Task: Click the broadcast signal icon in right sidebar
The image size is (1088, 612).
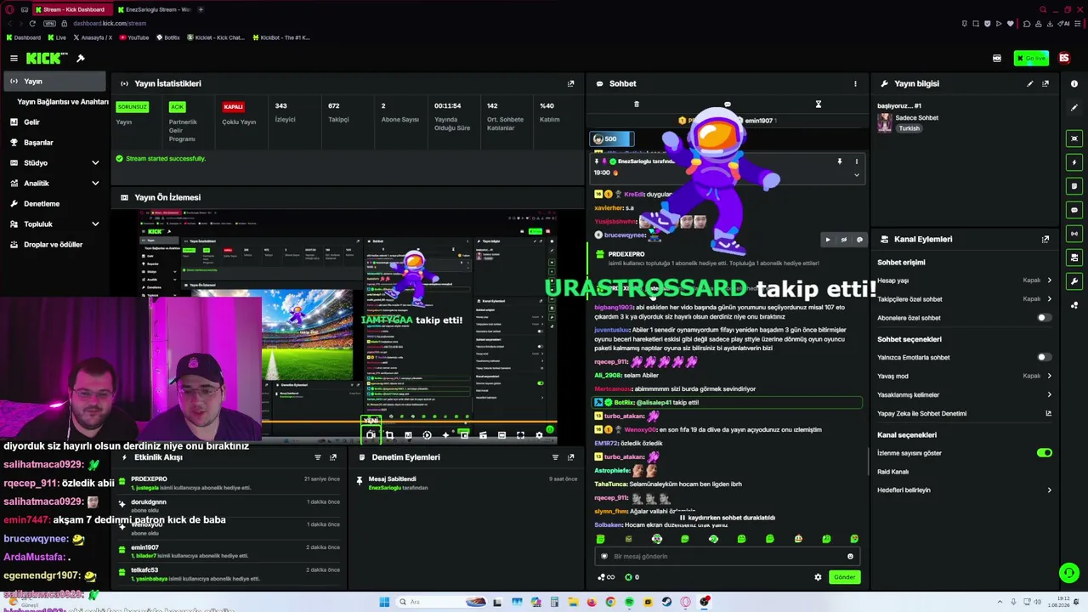Action: coord(1074,234)
